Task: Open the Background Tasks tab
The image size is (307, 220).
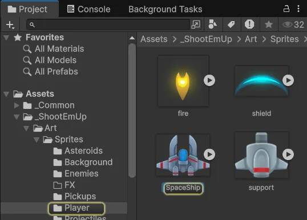Action: point(165,9)
